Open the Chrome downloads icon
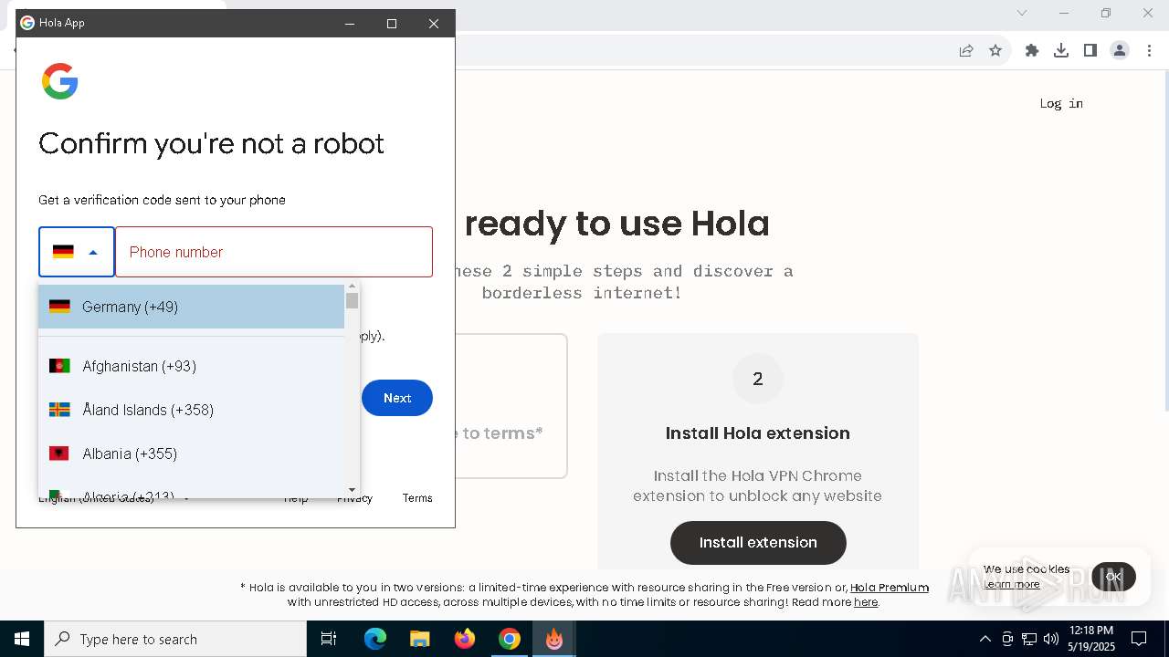The image size is (1169, 657). [x=1061, y=51]
